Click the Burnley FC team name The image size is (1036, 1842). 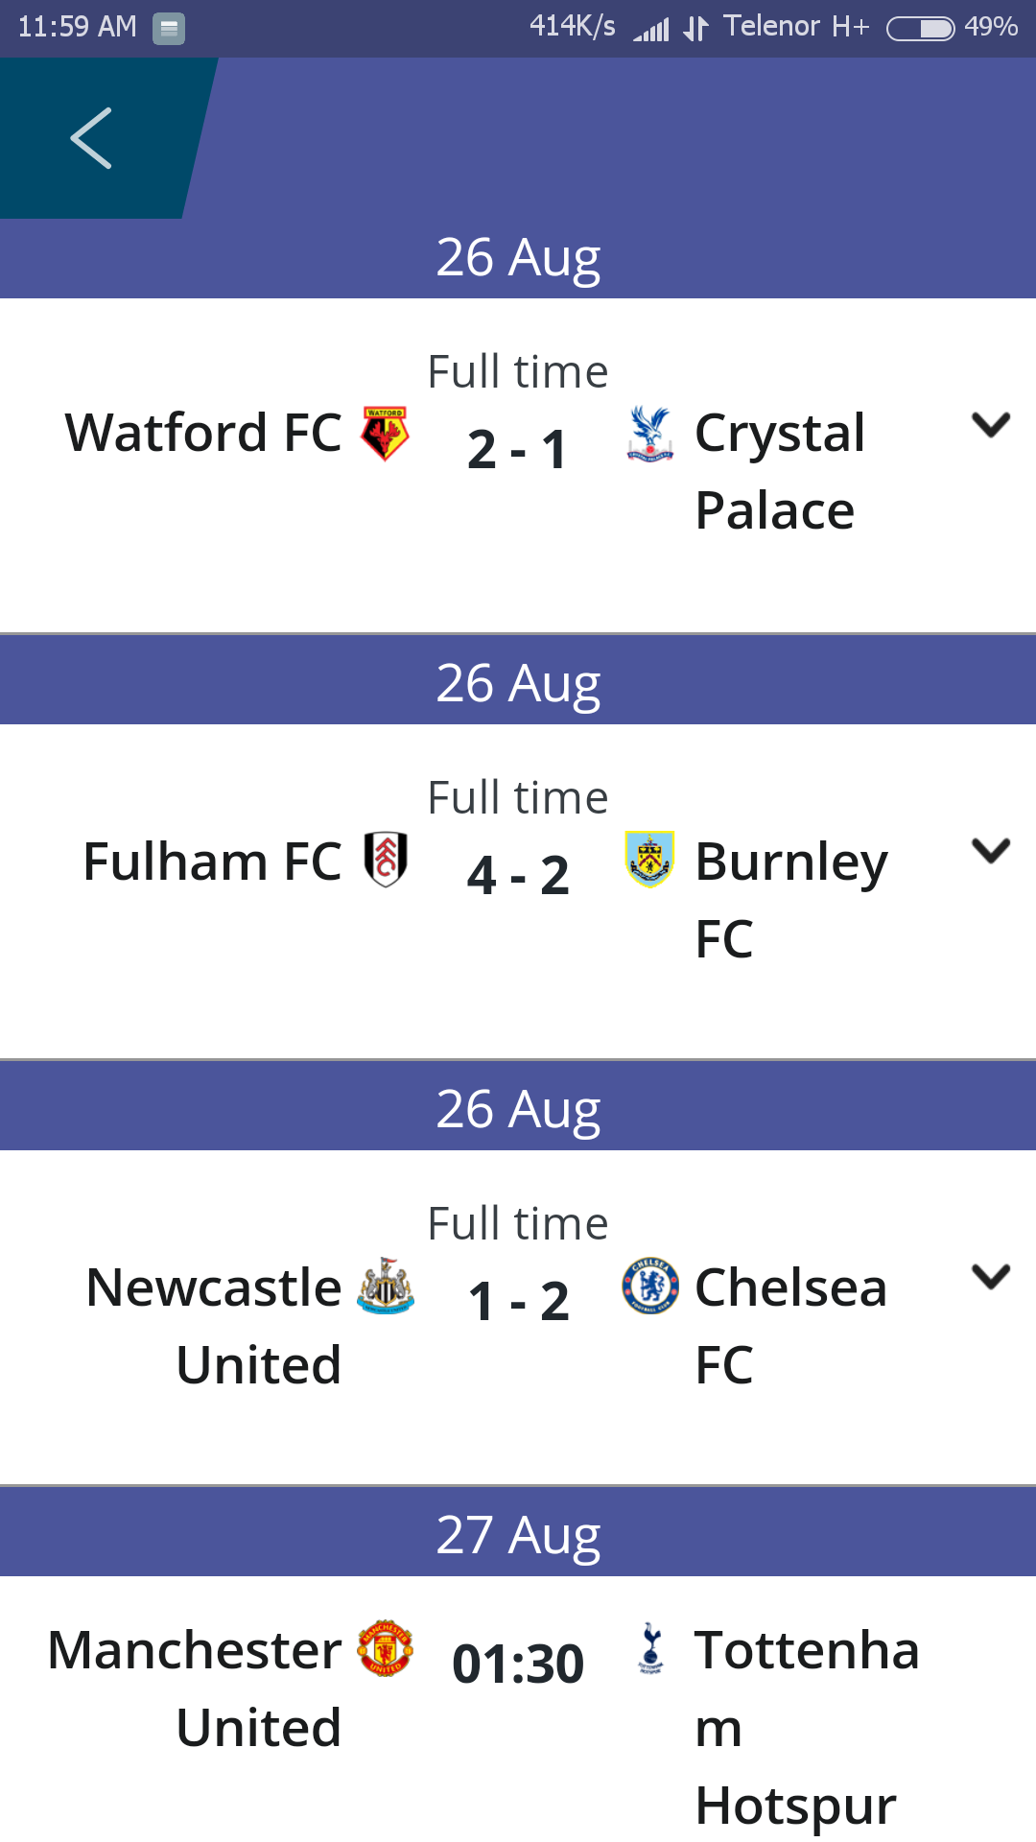click(790, 899)
